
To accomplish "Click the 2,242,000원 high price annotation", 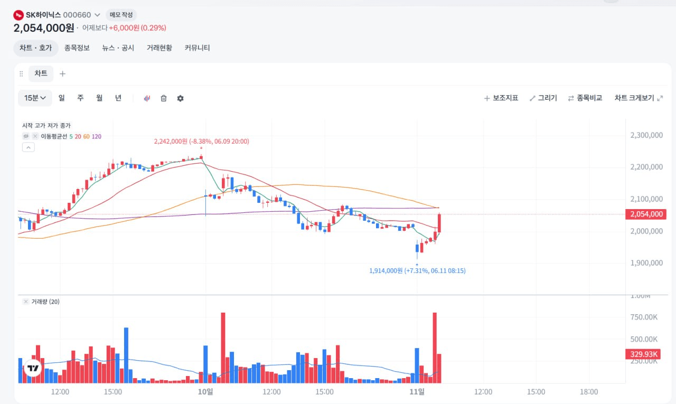I will coord(201,142).
